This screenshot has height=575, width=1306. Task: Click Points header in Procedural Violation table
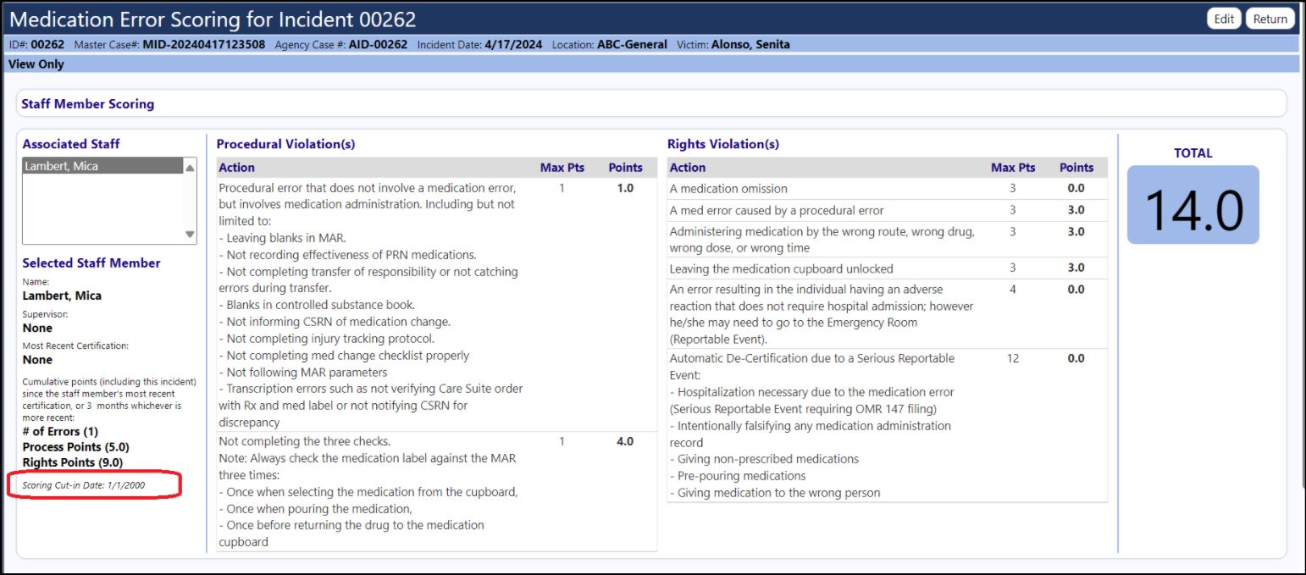[x=625, y=168]
